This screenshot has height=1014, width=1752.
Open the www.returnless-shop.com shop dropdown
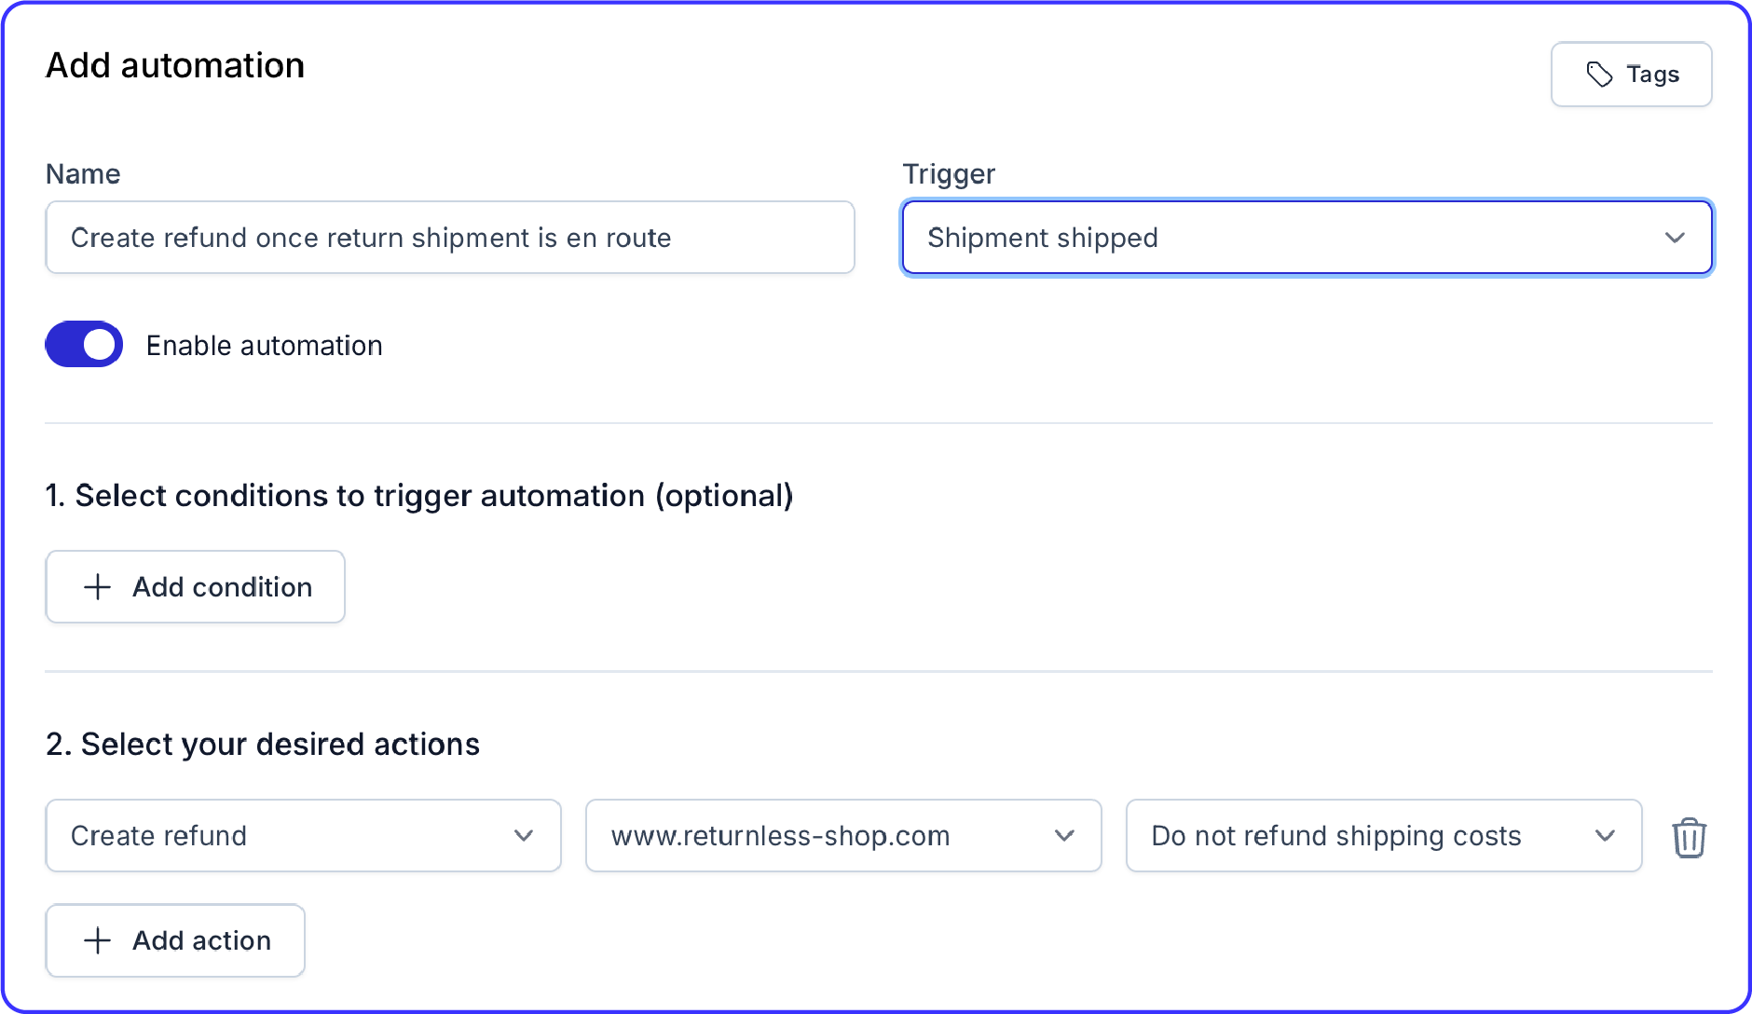[843, 836]
